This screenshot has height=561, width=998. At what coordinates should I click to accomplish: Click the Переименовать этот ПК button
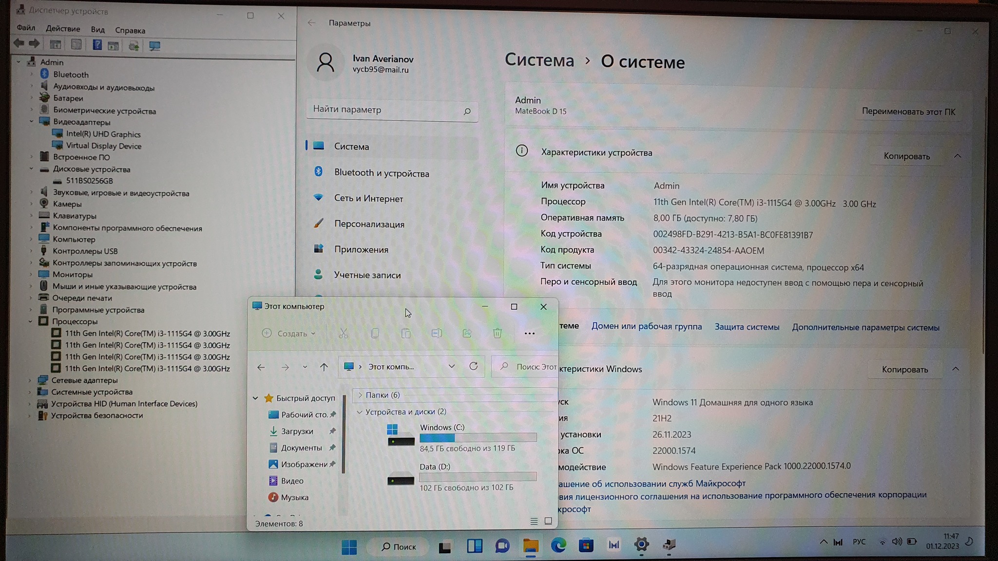(x=908, y=112)
